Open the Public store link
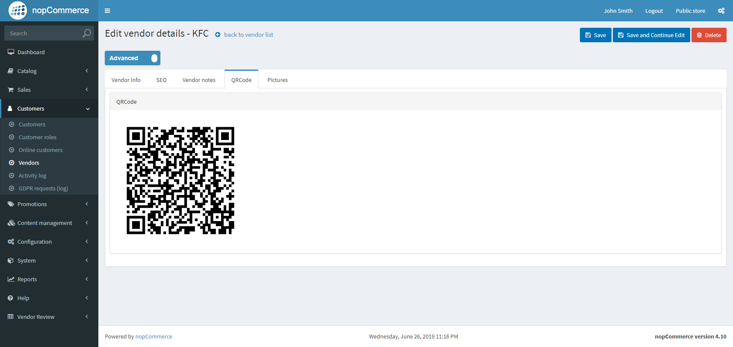Screen dimensions: 733x347 pyautogui.click(x=690, y=11)
